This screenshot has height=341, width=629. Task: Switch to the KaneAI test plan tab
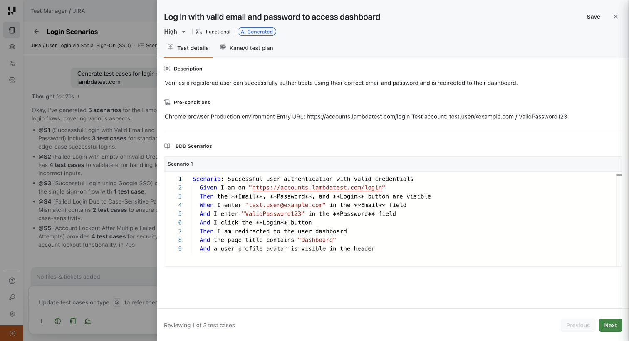click(246, 48)
